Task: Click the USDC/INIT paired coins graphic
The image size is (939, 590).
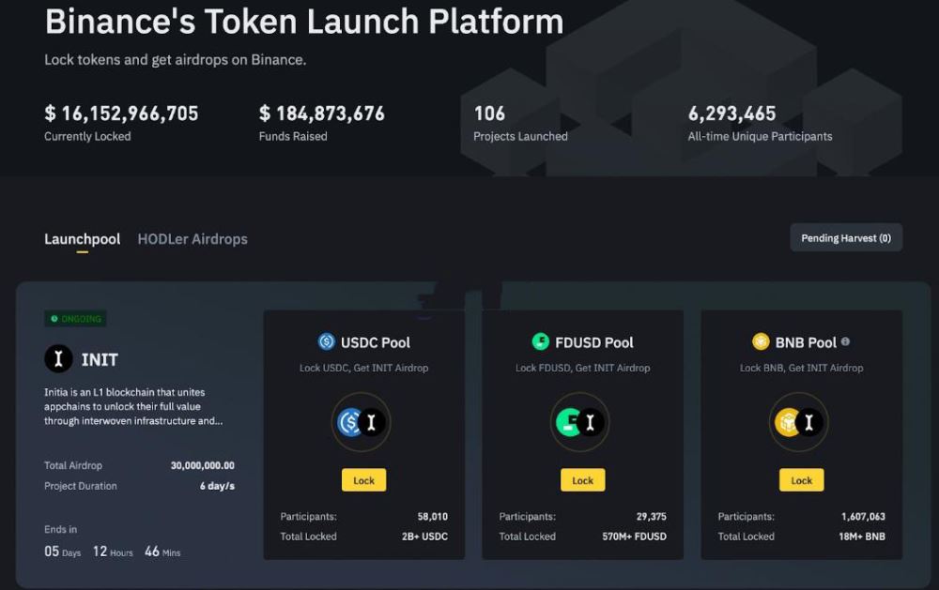Action: click(x=362, y=423)
